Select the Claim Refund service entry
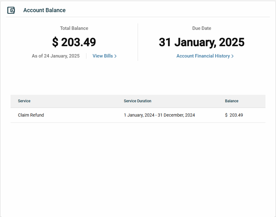Viewport: 276px width, 217px height. (x=31, y=115)
